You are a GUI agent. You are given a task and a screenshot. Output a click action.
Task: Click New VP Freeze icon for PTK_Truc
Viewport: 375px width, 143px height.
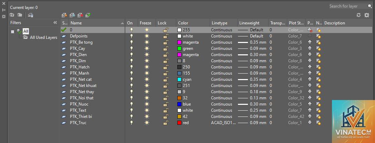(318, 123)
